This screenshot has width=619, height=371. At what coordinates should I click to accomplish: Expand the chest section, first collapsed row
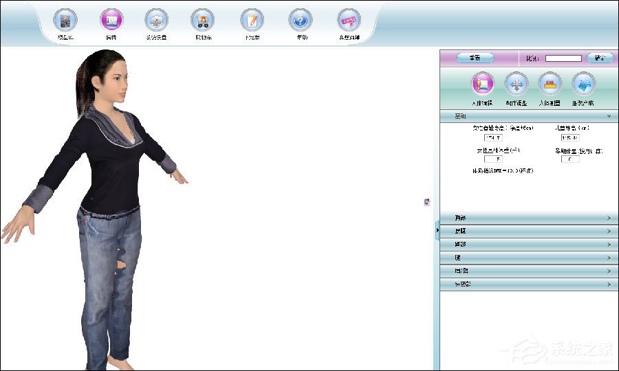[529, 218]
